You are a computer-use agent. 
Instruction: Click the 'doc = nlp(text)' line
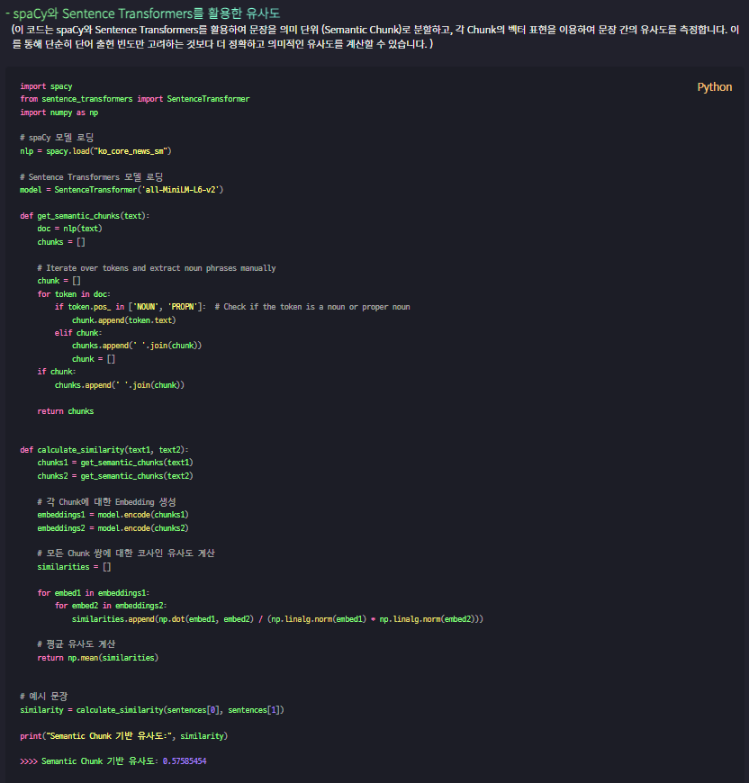[x=69, y=229]
